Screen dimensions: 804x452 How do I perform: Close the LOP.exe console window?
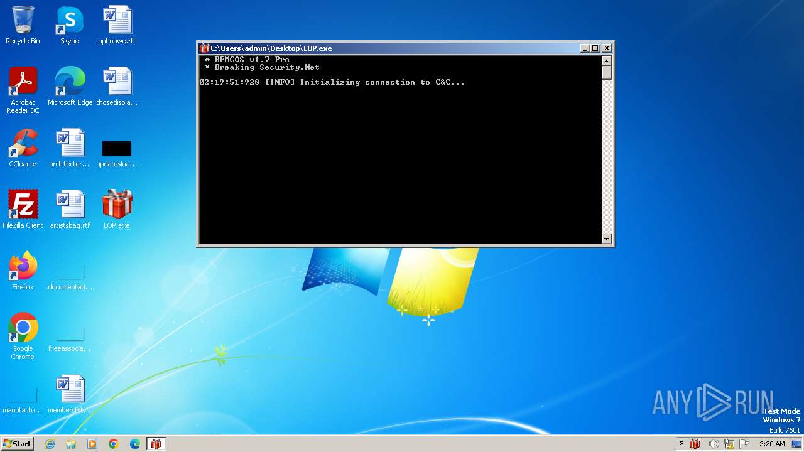click(607, 48)
